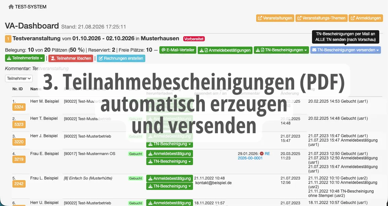Screen dimensions: 388x206
Task: Click the Gebucht badge for Frau L. Beispiel
Action: click(135, 178)
